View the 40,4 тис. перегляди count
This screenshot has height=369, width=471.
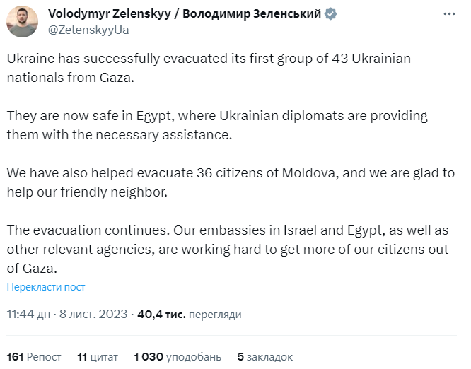[x=191, y=314]
